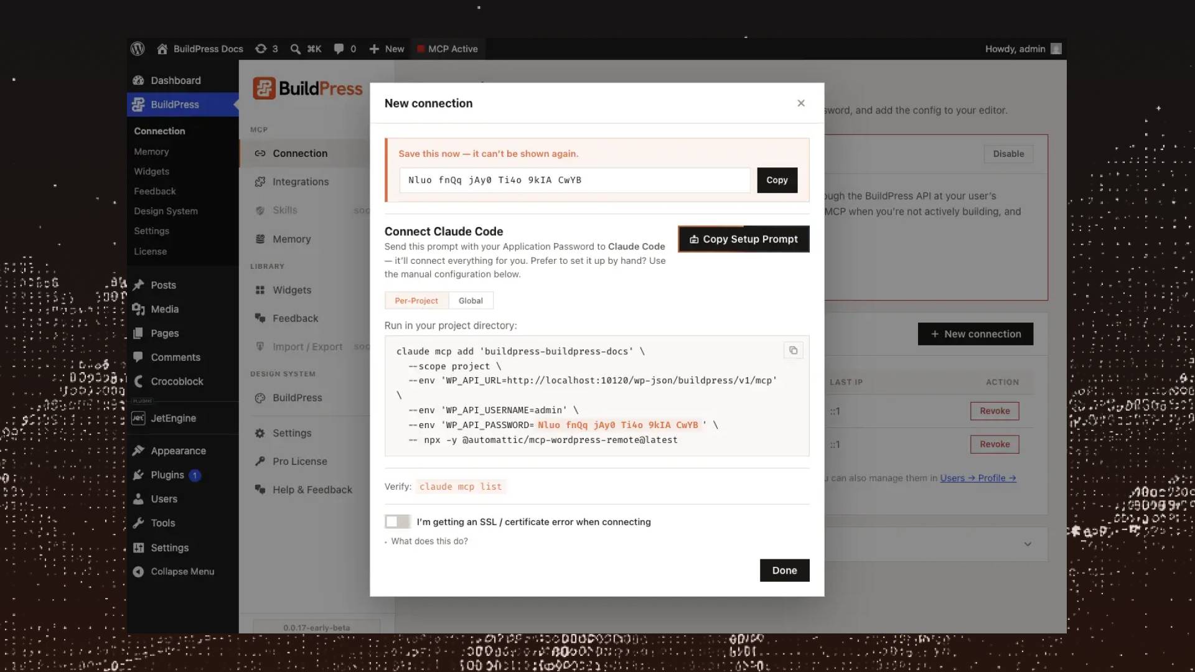Screen dimensions: 1195x672
Task: Open the Media library icon
Action: coord(138,309)
